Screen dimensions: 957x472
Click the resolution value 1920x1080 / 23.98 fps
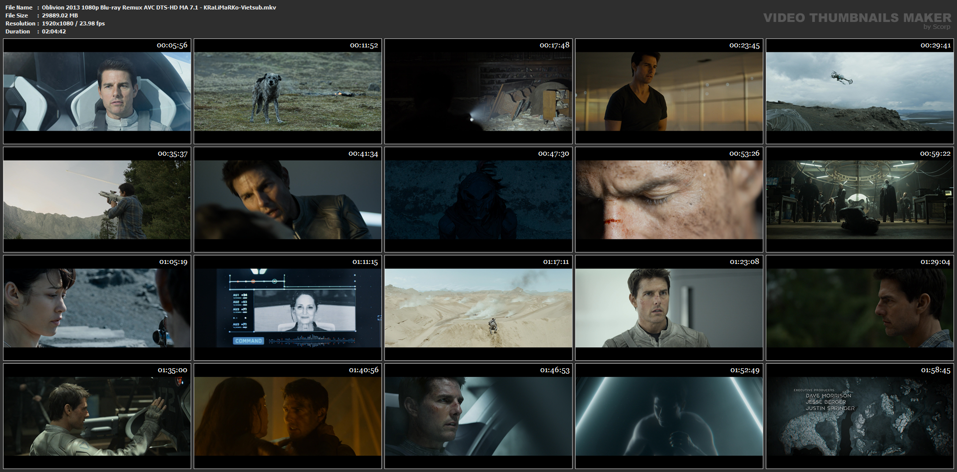tap(73, 23)
